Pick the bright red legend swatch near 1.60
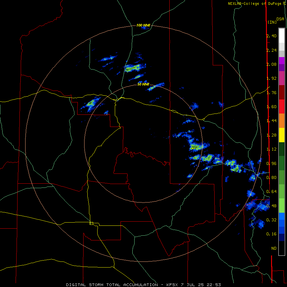The height and width of the screenshot is (287, 287). point(282,107)
